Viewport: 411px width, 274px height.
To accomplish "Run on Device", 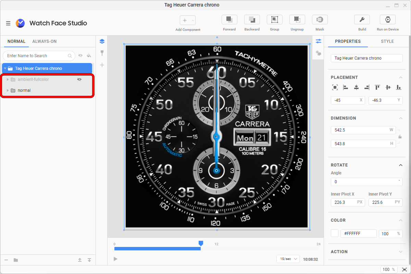I will pos(388,20).
